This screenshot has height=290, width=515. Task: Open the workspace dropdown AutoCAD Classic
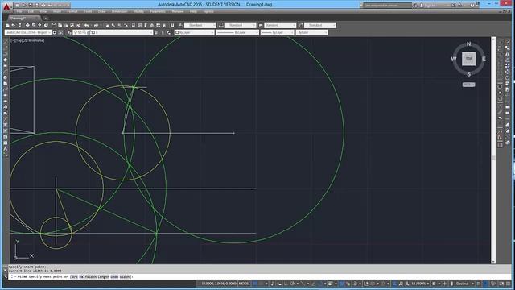pos(28,32)
